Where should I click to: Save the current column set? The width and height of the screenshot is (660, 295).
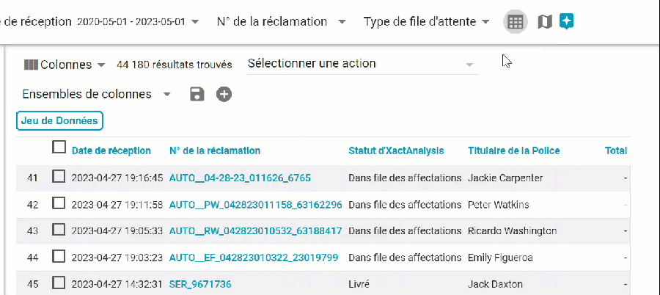pyautogui.click(x=197, y=94)
